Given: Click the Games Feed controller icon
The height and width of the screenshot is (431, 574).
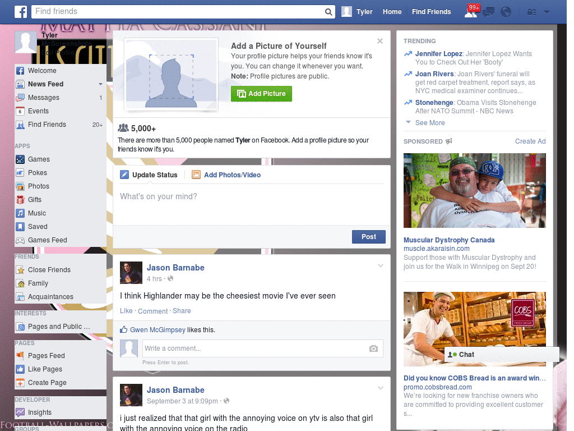Looking at the screenshot, I should tap(20, 240).
